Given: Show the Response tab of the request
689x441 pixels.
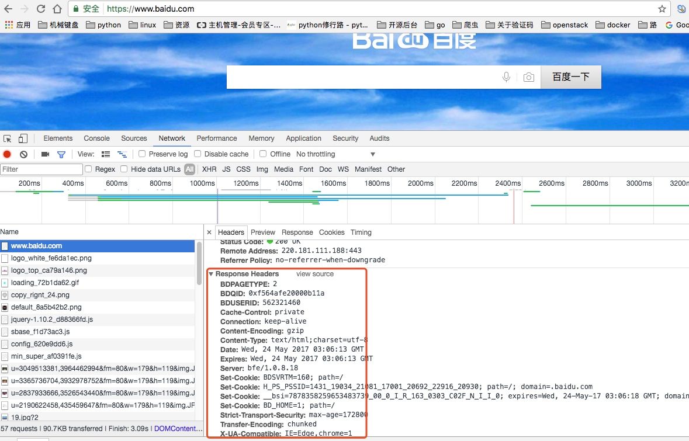Looking at the screenshot, I should 297,232.
